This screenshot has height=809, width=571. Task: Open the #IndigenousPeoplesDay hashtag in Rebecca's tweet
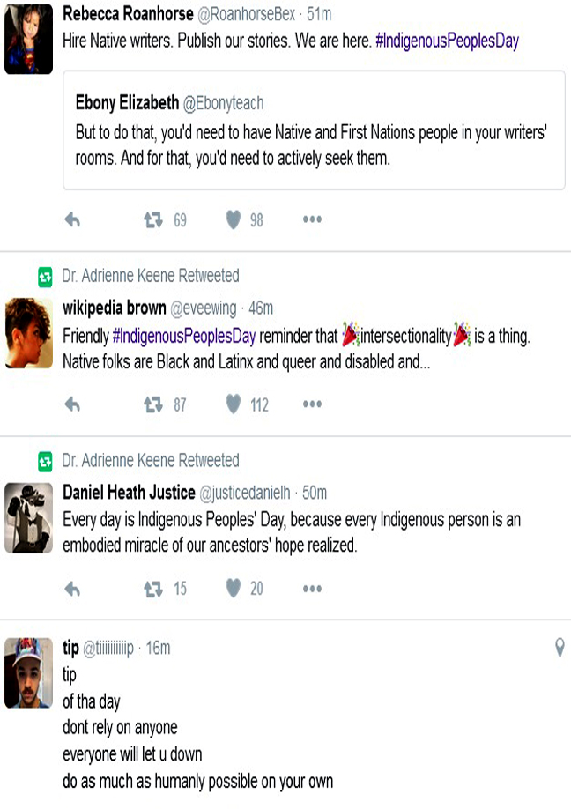coord(447,41)
